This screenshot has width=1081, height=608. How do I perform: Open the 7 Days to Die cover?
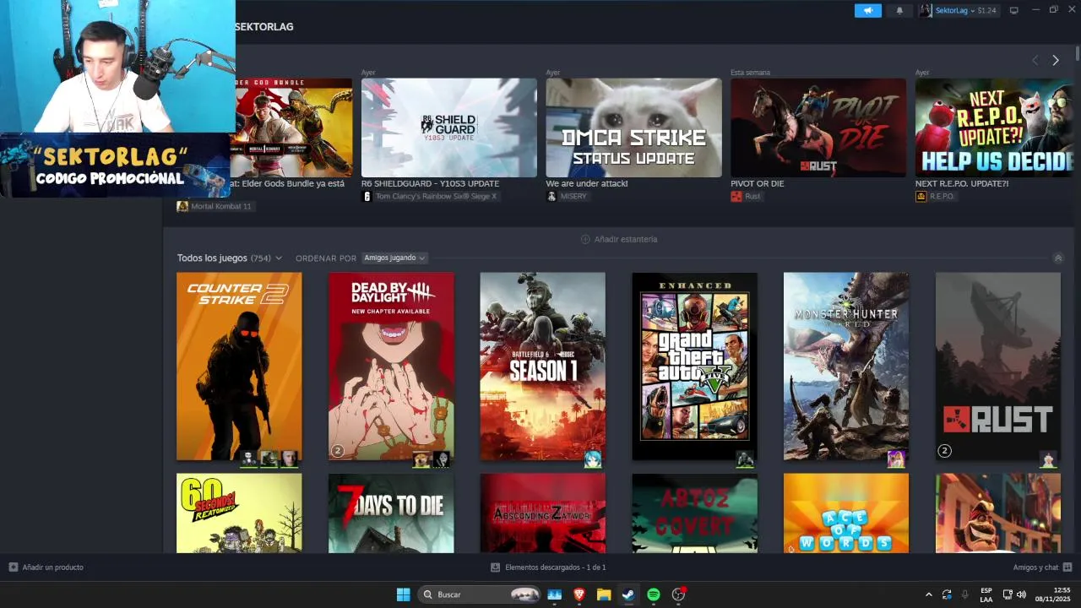click(391, 513)
